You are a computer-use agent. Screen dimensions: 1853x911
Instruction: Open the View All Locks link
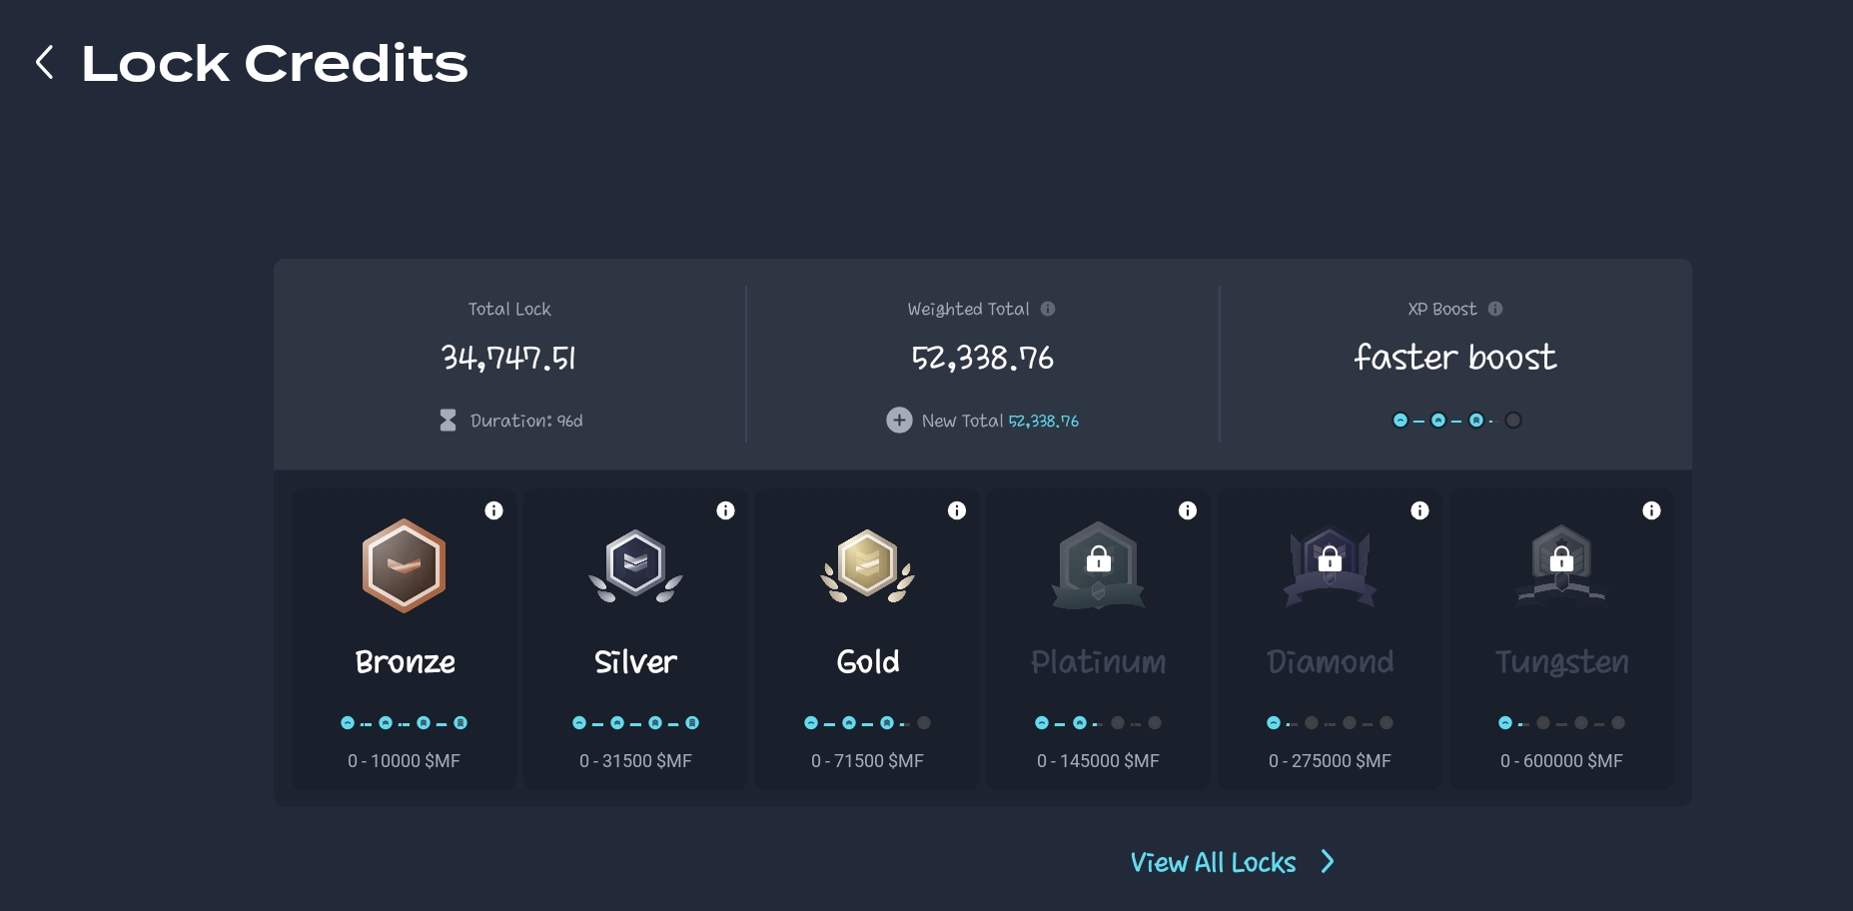pos(1213,862)
